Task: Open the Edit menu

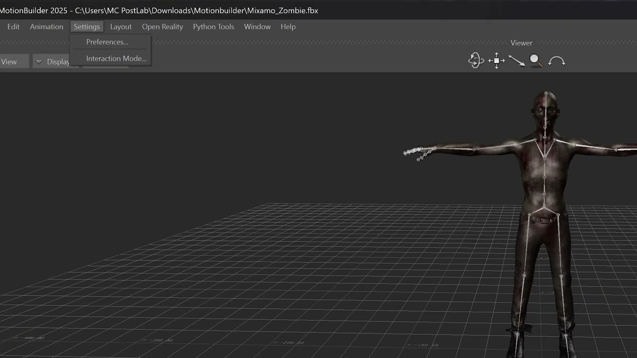Action: tap(13, 27)
